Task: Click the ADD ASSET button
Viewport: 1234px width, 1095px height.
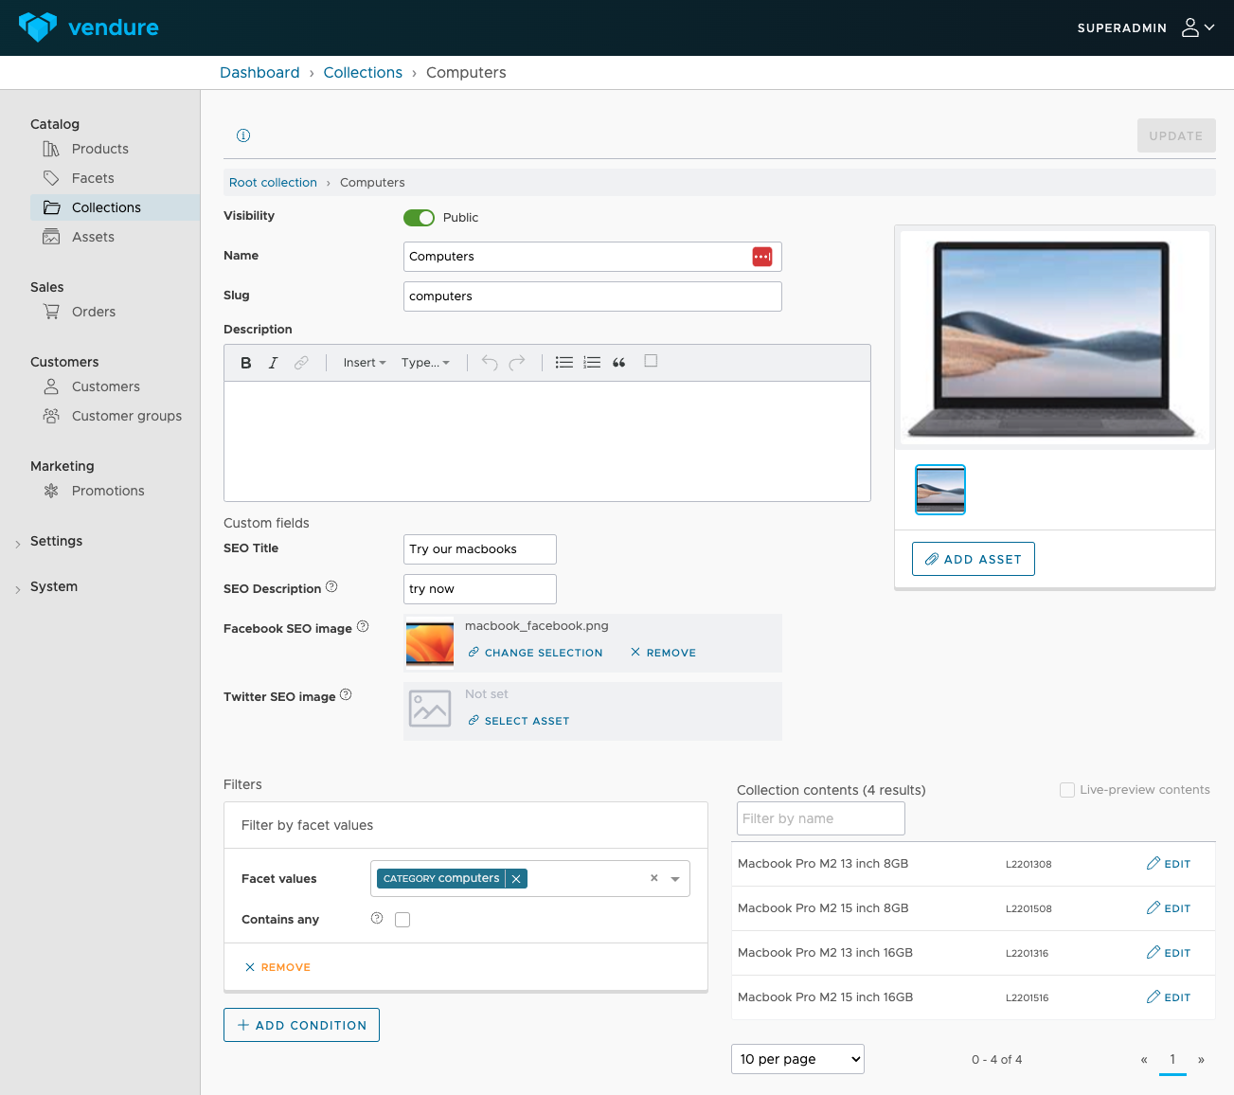Action: 974,559
